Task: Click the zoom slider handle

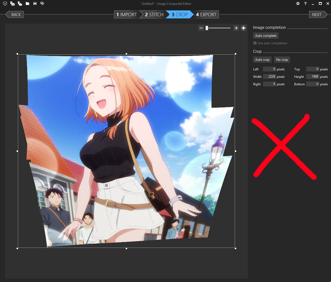Action: 207,28
